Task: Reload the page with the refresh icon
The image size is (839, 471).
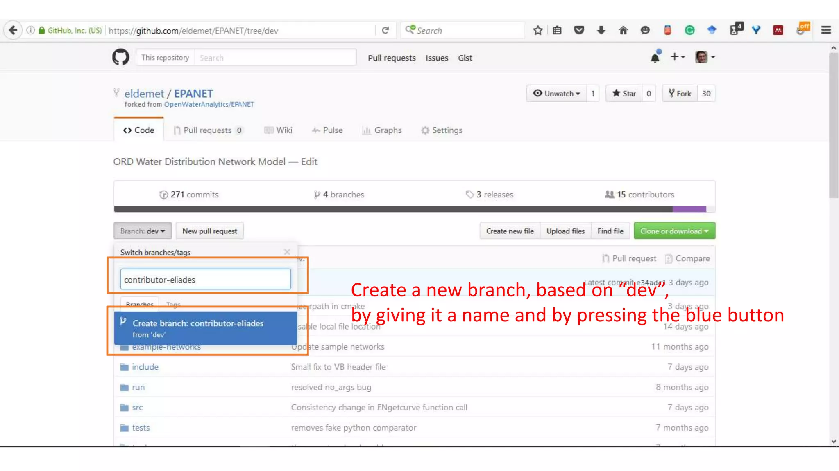Action: coord(385,30)
